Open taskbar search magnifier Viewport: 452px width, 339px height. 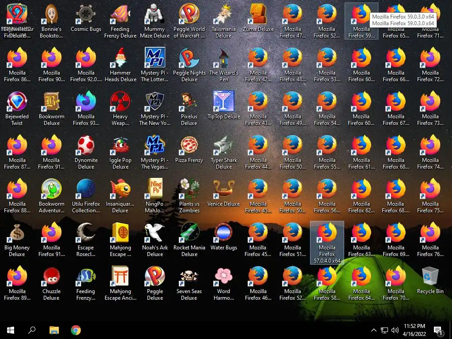[32, 330]
